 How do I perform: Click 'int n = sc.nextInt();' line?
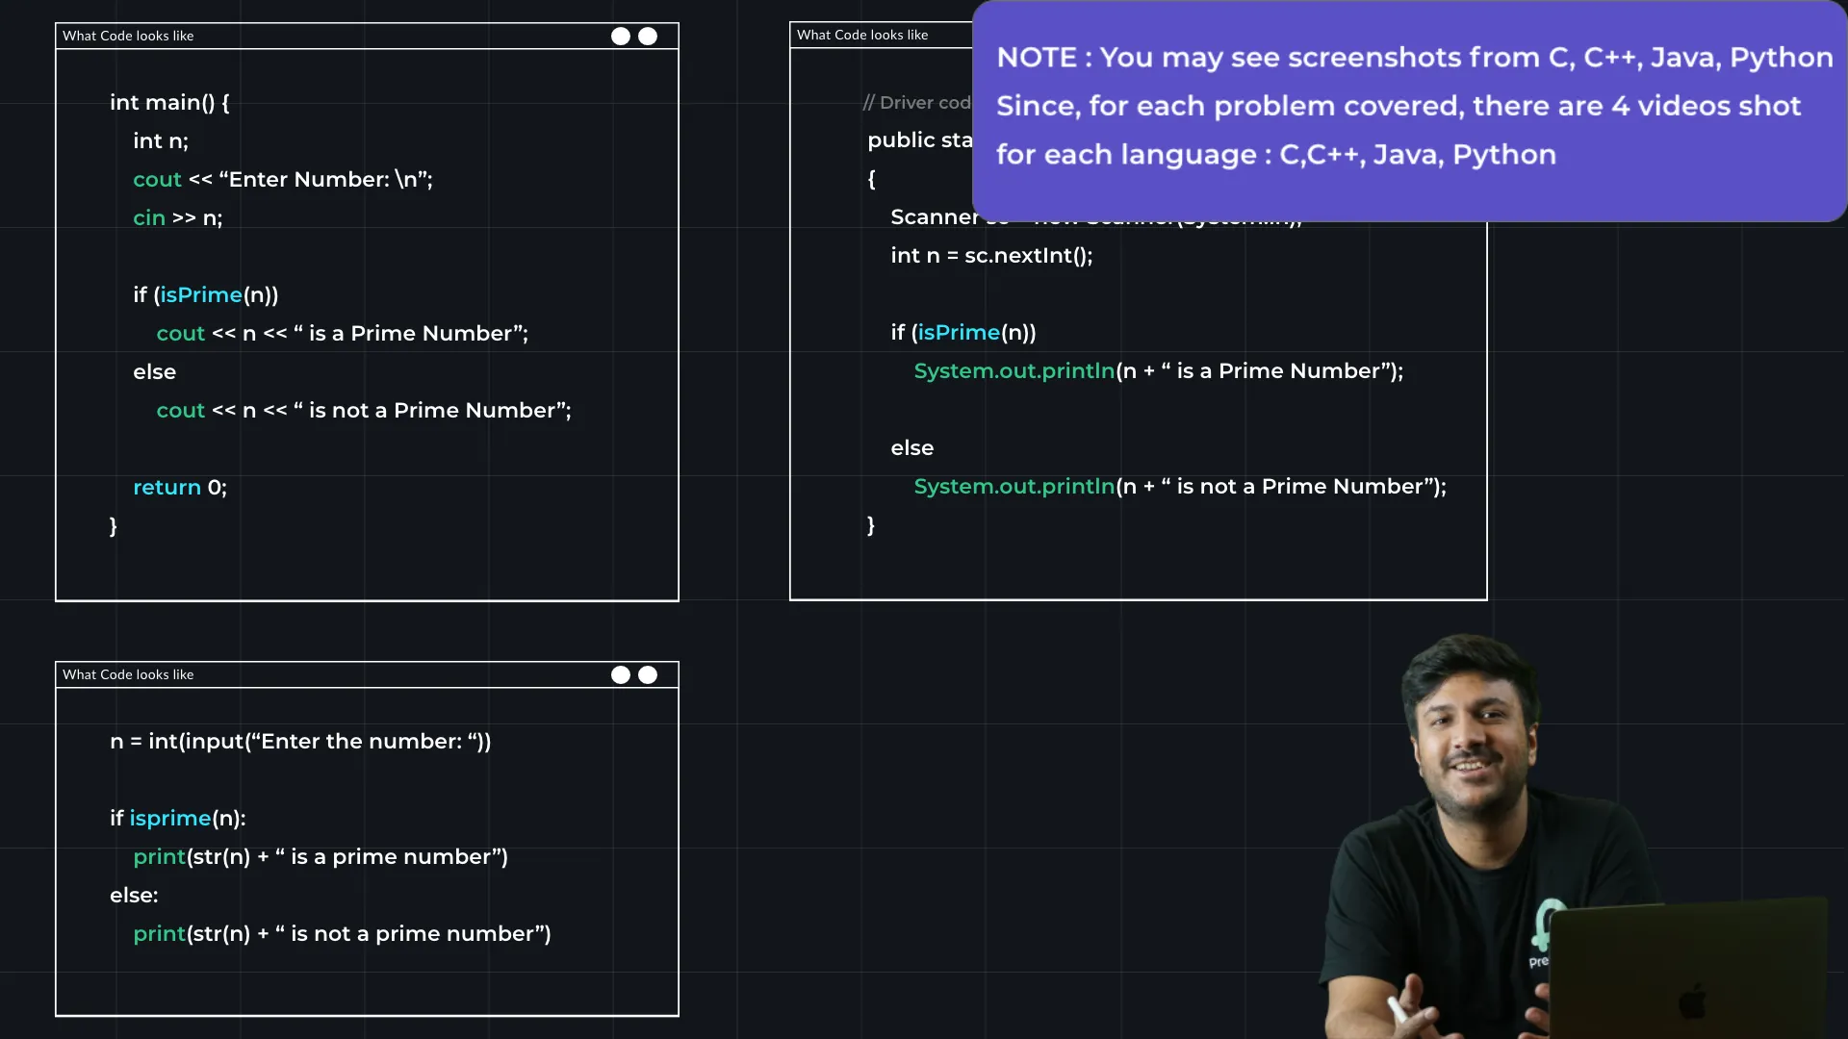tap(991, 255)
